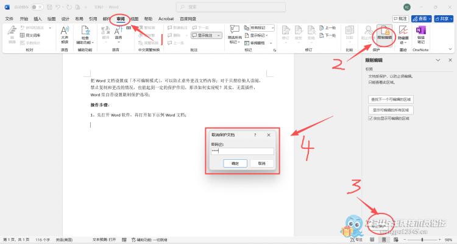Image resolution: width=457 pixels, height=244 pixels.
Task: Expand the 限制编辑 pane options arrow
Action: pos(438,61)
